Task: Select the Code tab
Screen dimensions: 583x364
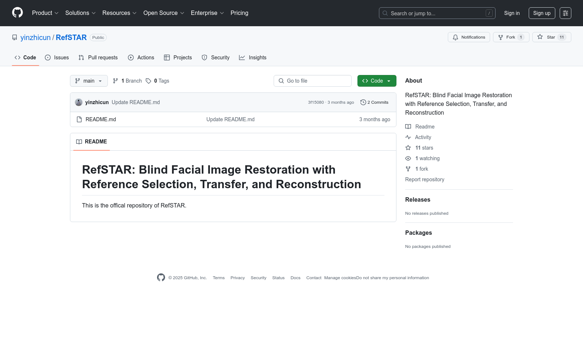Action: tap(25, 58)
